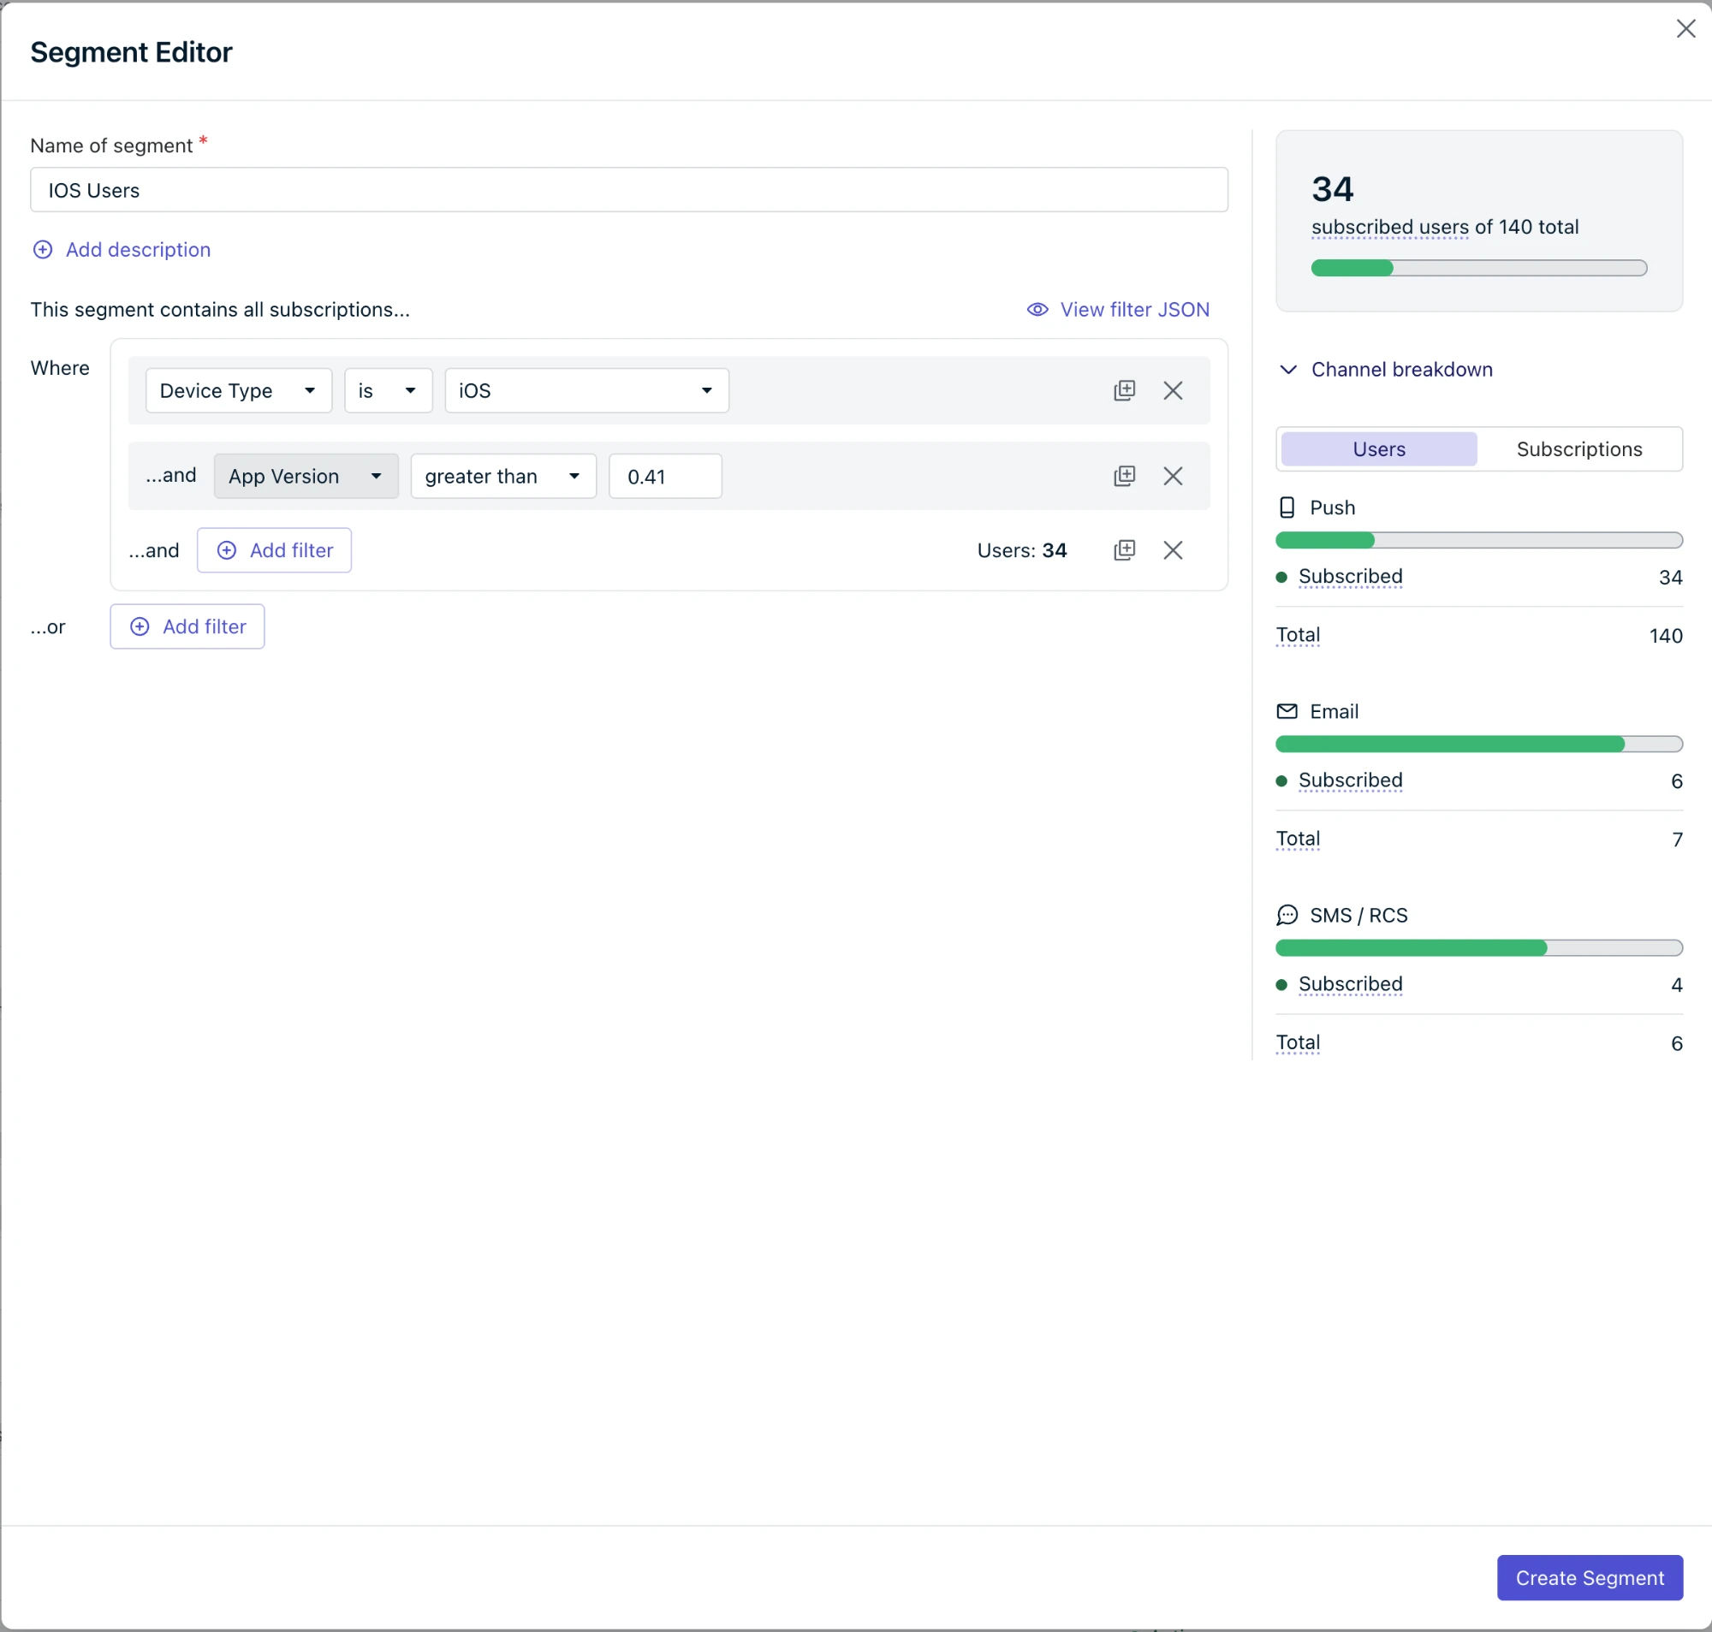Open the Device Type field dropdown
This screenshot has height=1632, width=1712.
pyautogui.click(x=238, y=390)
